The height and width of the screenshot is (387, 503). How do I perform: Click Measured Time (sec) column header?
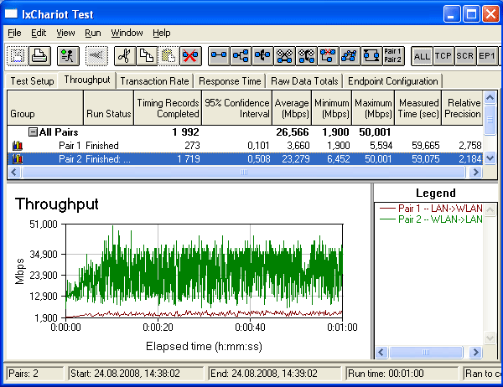[x=418, y=108]
